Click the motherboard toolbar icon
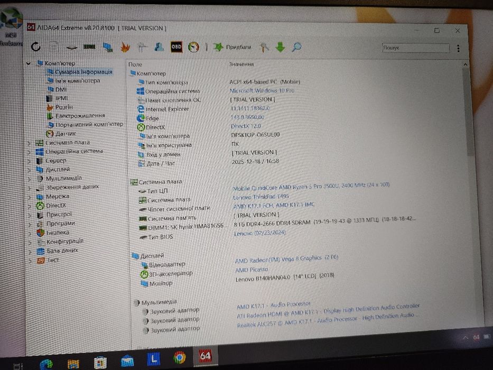This screenshot has width=493, height=370. (x=72, y=47)
